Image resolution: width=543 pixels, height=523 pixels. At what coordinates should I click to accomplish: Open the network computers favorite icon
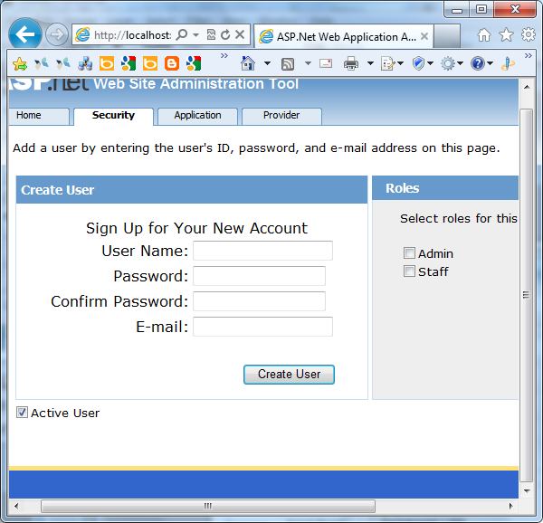(x=85, y=63)
